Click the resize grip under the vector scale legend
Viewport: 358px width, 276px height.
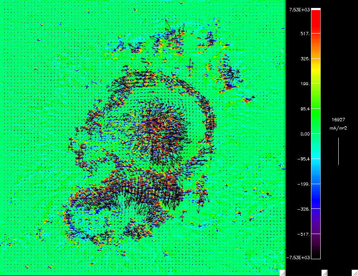[355, 273]
